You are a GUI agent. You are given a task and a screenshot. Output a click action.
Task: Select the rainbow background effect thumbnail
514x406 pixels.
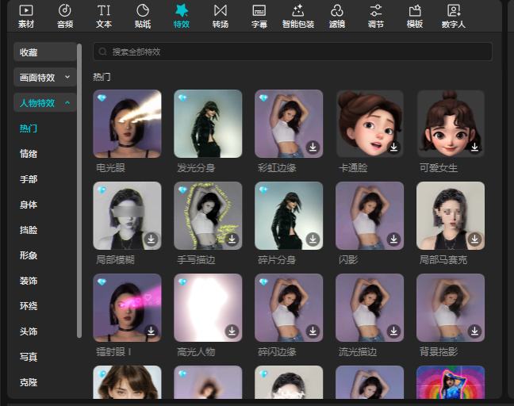451,382
